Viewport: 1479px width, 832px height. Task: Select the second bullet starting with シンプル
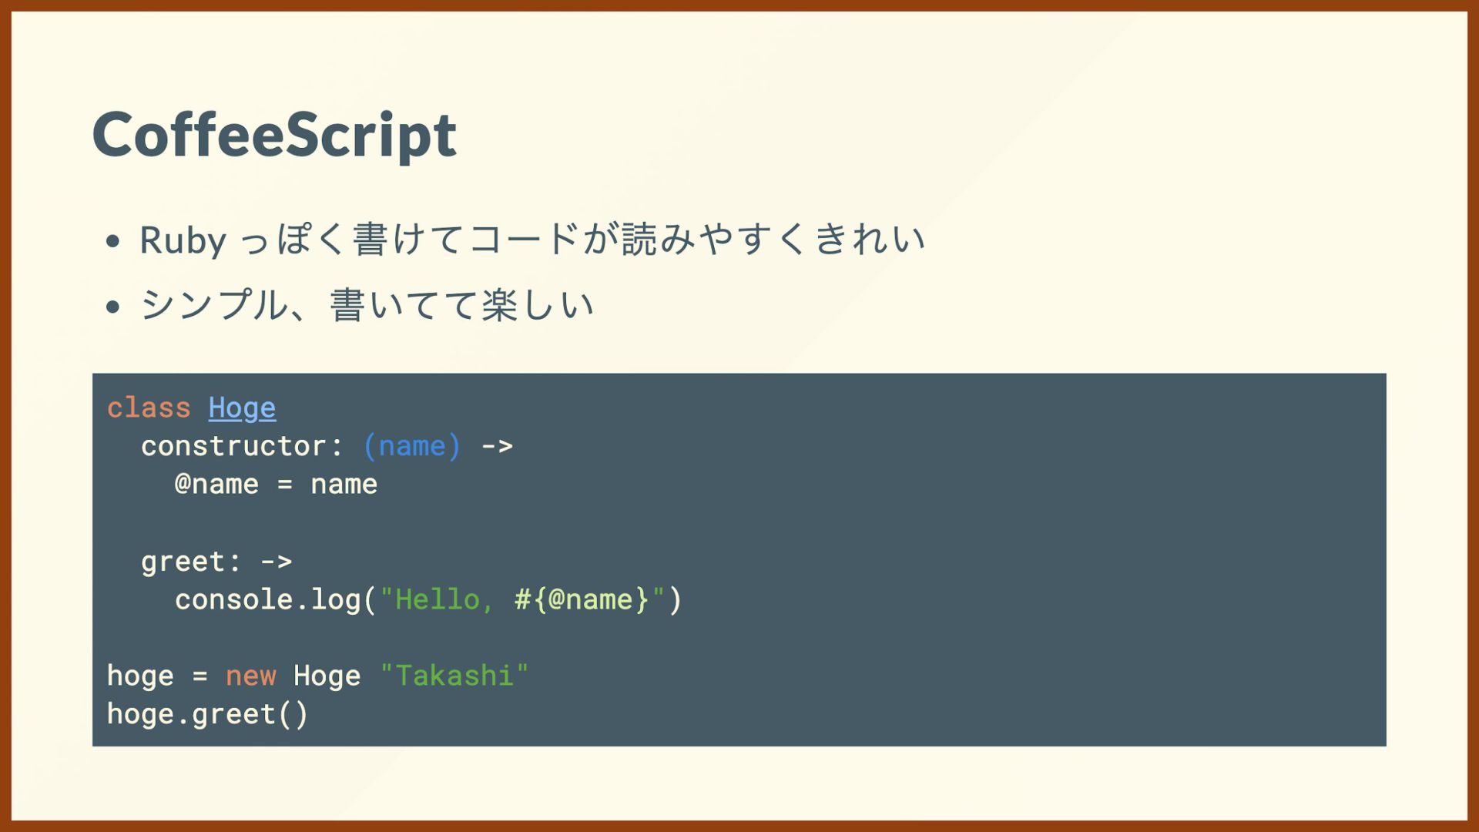[367, 305]
